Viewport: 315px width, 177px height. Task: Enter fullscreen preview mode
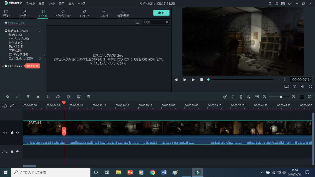(311, 87)
